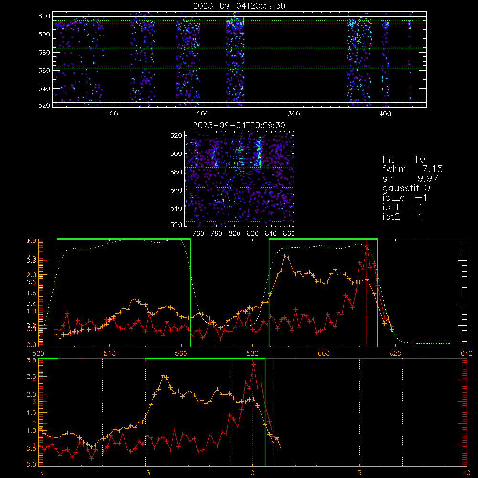Click the 860 x-axis label of middle plot

click(x=289, y=234)
